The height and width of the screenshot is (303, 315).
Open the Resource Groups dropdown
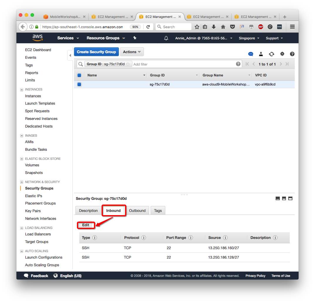(106, 38)
